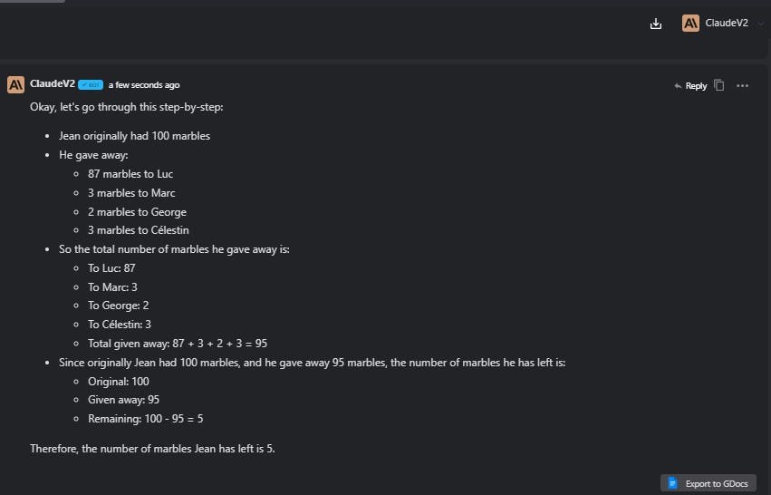Click the message author's avatar icon
771x495 pixels.
15,85
